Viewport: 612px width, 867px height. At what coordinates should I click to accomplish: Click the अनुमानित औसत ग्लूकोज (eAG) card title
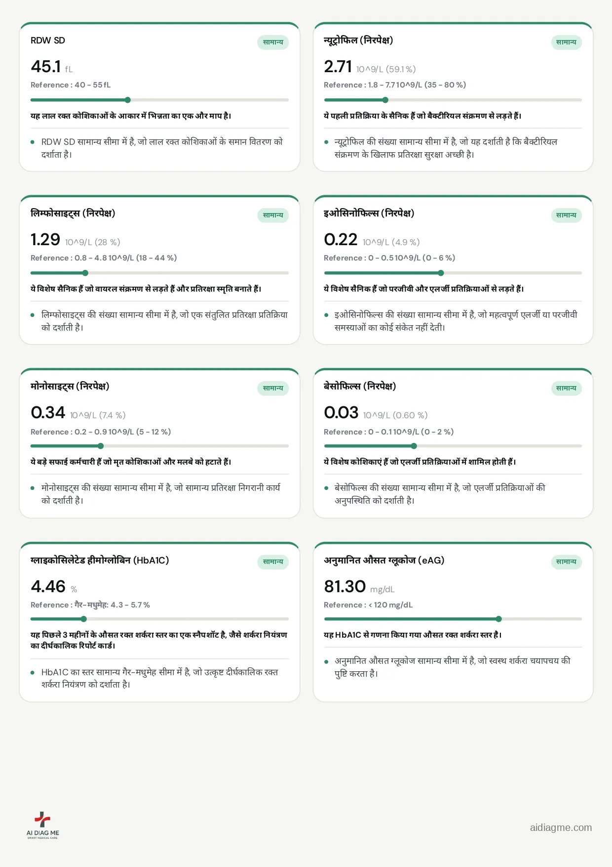384,560
